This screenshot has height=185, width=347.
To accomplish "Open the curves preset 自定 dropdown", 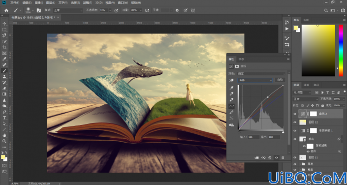I will (261, 74).
